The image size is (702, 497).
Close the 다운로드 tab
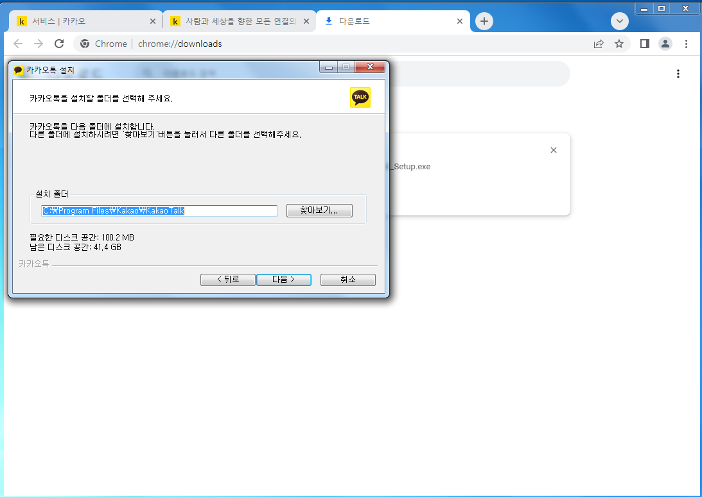pyautogui.click(x=460, y=21)
